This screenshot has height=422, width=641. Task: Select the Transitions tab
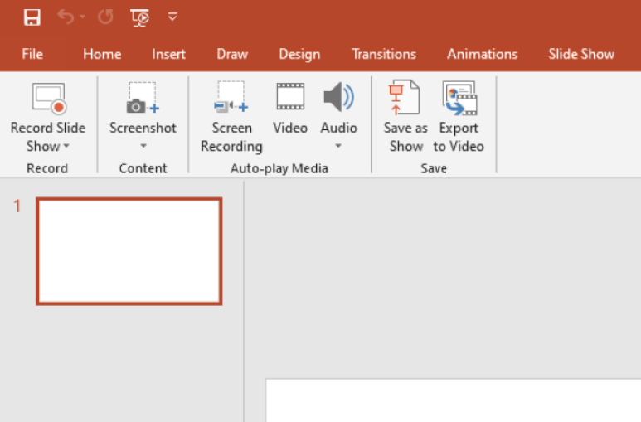pos(384,54)
